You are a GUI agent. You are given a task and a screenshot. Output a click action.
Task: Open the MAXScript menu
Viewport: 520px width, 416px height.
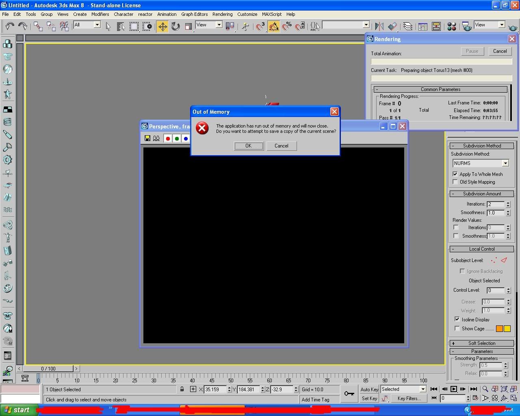pyautogui.click(x=271, y=14)
